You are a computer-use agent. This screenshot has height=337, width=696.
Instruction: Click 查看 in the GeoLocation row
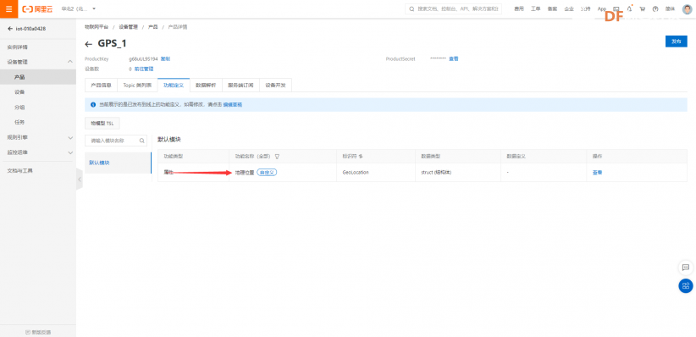pos(598,172)
